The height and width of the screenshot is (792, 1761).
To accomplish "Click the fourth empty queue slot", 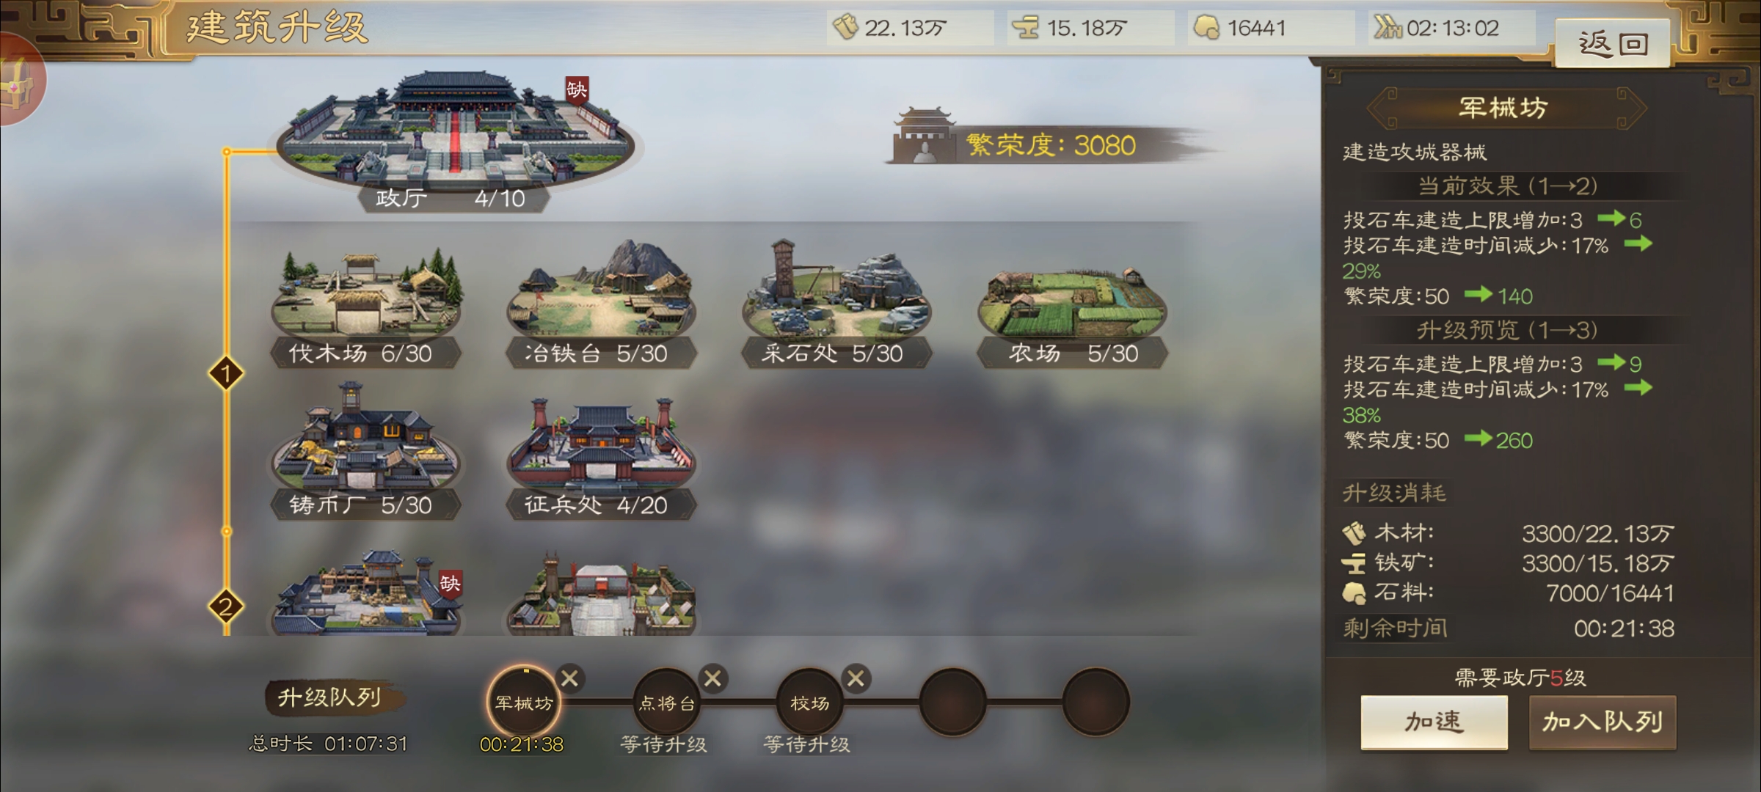I will [x=952, y=702].
